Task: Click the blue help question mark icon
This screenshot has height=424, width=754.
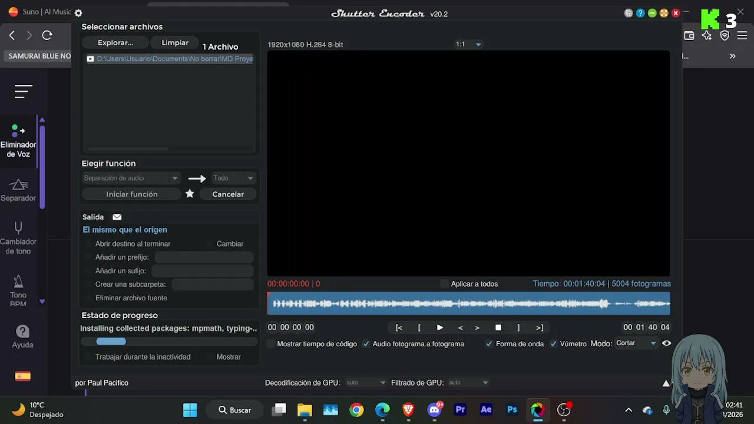Action: pyautogui.click(x=640, y=13)
